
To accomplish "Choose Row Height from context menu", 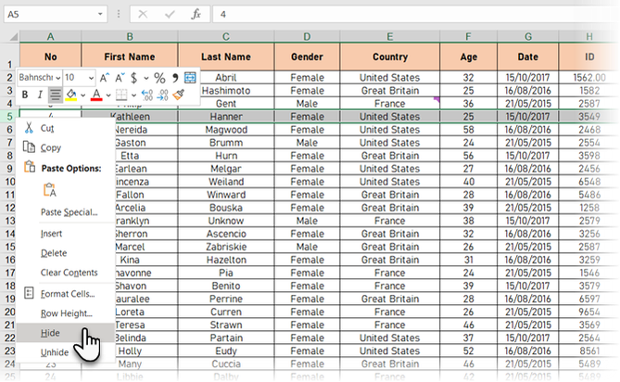I will pos(66,313).
